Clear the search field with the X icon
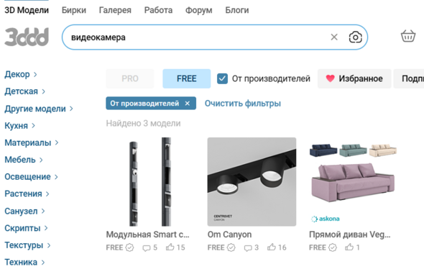Image resolution: width=424 pixels, height=269 pixels. click(334, 37)
